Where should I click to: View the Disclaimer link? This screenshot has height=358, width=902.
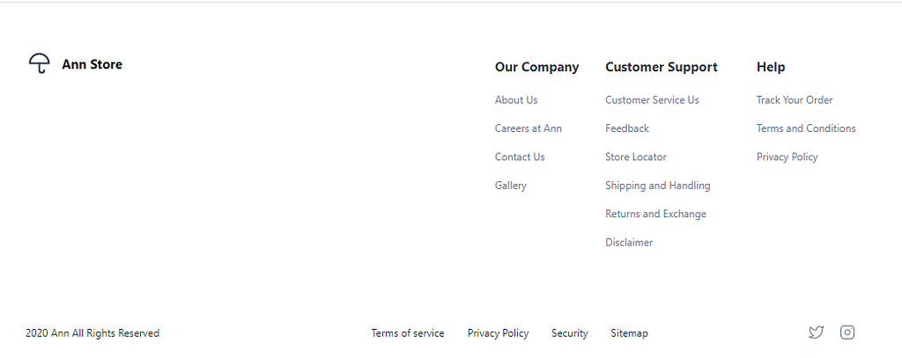click(629, 243)
